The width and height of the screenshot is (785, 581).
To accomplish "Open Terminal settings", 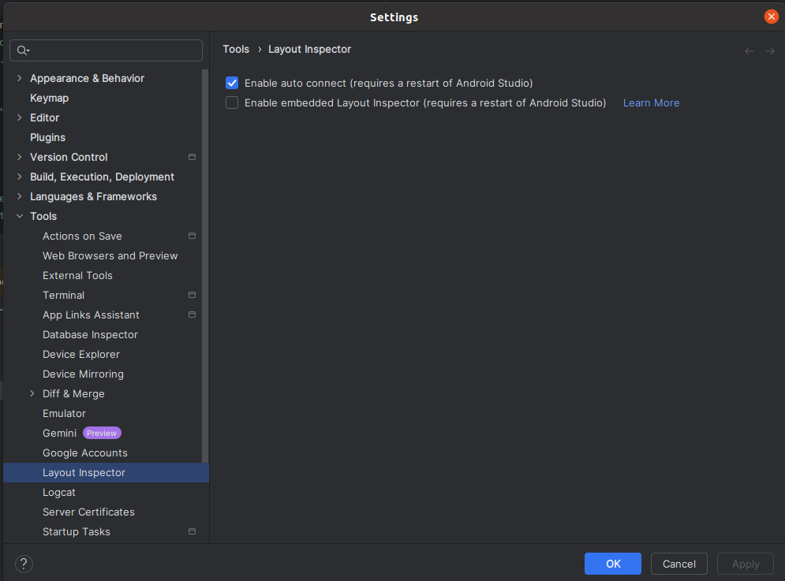I will click(64, 296).
